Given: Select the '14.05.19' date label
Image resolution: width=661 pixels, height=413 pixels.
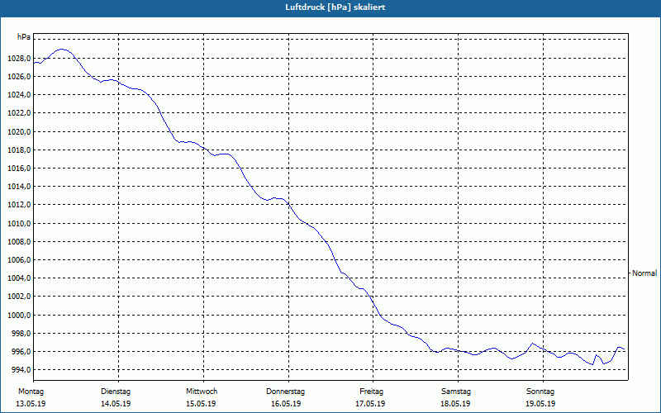Looking at the screenshot, I should 116,404.
